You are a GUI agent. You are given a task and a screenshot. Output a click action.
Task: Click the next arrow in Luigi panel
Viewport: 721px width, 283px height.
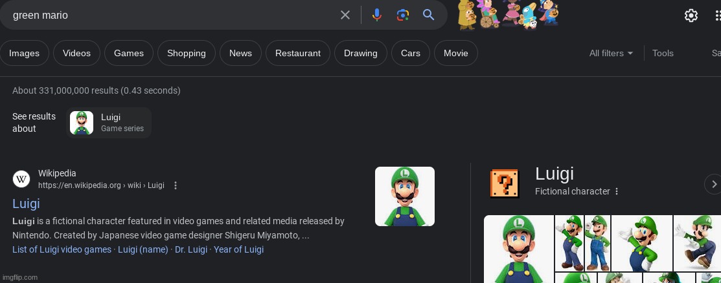click(713, 184)
